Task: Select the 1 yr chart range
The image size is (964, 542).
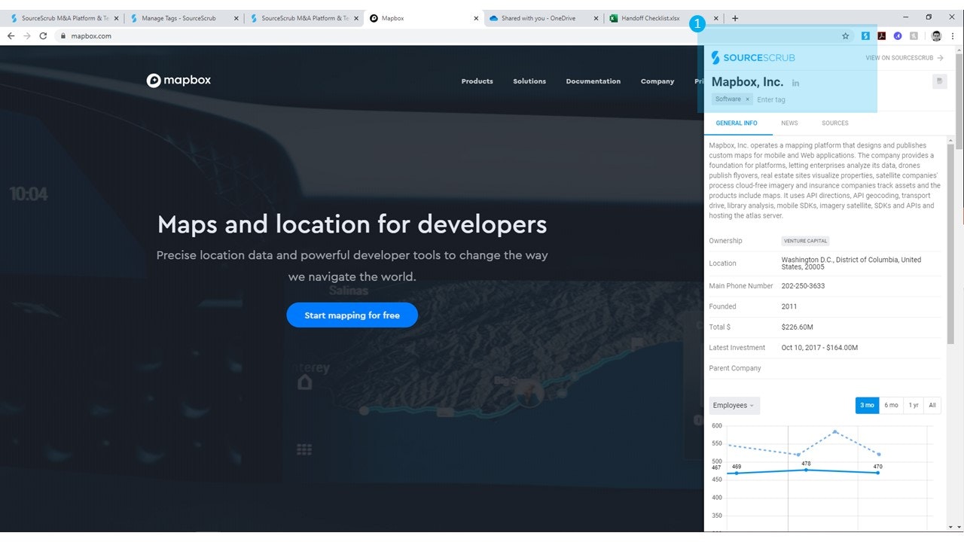Action: click(914, 405)
